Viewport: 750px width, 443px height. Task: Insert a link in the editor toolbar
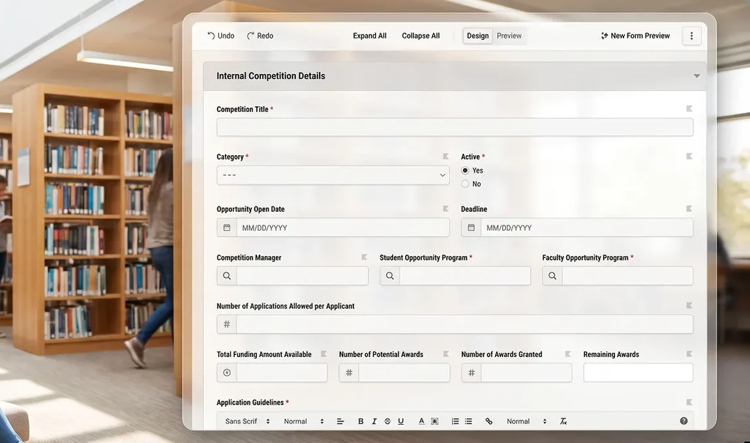(489, 421)
